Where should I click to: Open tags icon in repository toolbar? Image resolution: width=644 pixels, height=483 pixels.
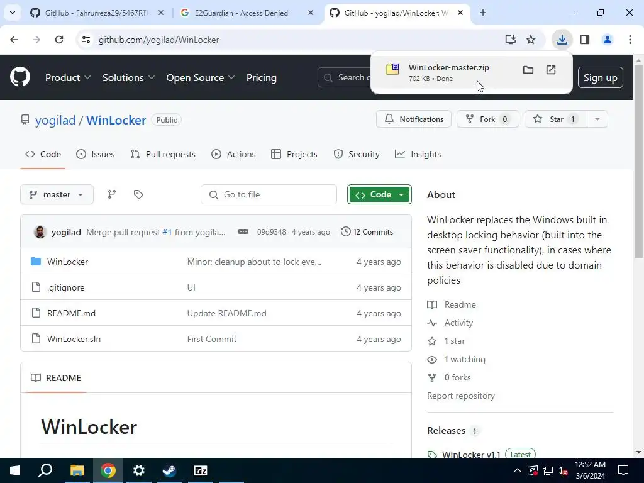point(138,194)
